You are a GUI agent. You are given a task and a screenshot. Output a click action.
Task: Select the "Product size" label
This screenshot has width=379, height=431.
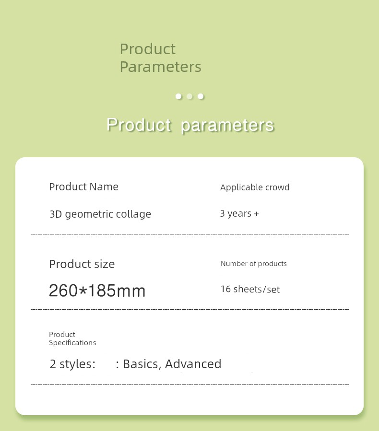click(82, 264)
